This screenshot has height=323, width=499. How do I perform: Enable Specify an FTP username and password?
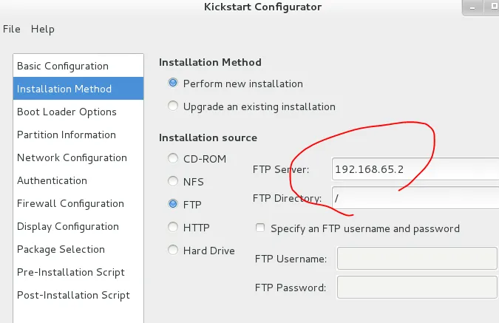point(260,228)
